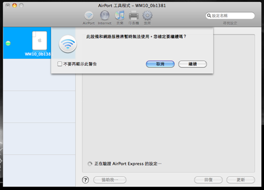Viewport: 264px width, 190px height.
Task: Click the 繼續 (Continue) button
Action: 192,64
